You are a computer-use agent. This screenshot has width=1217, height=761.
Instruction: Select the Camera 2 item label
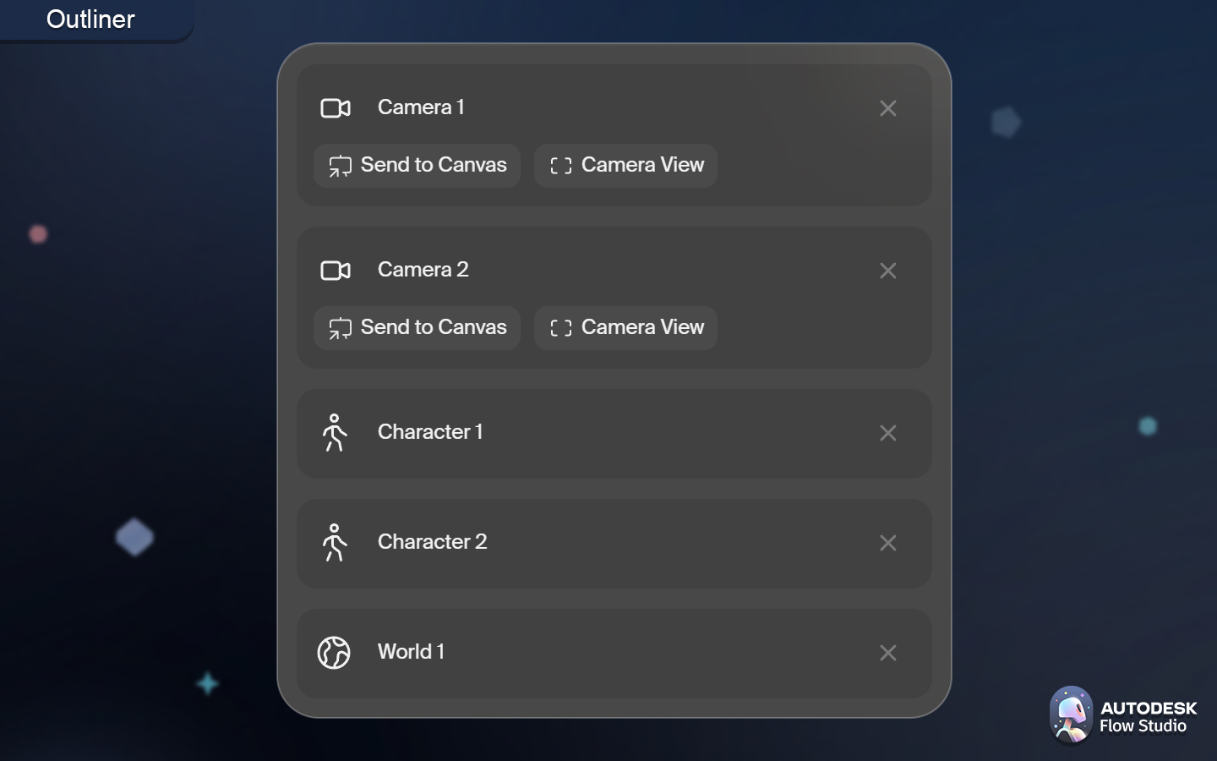point(423,270)
